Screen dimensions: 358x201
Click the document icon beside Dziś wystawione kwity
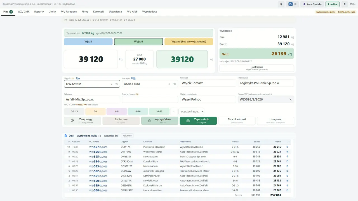(66, 136)
